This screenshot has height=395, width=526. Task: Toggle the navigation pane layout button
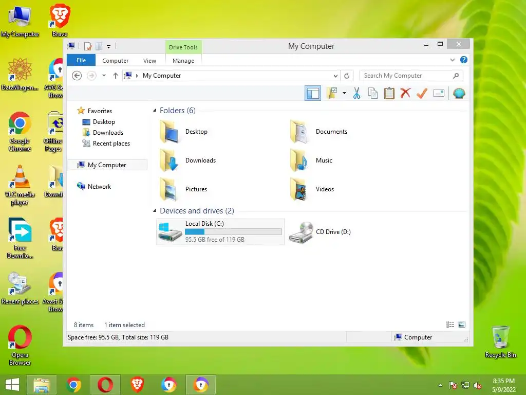click(313, 94)
